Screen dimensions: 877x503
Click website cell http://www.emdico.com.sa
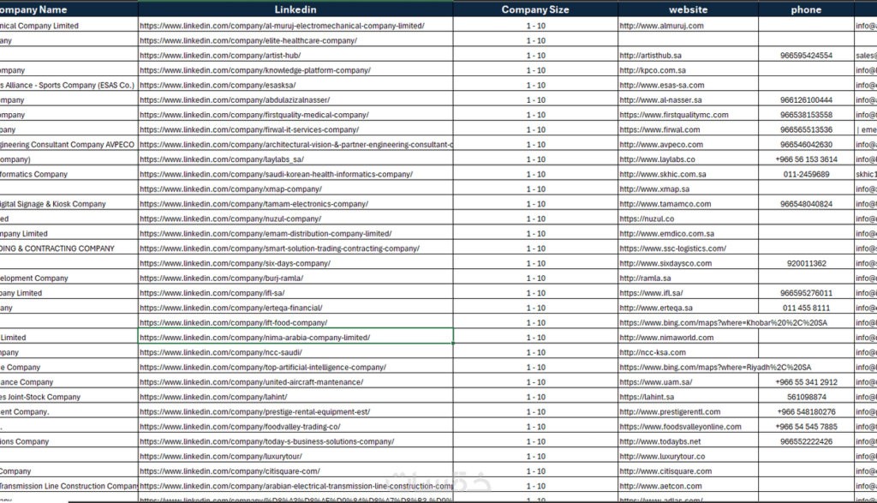pos(688,233)
